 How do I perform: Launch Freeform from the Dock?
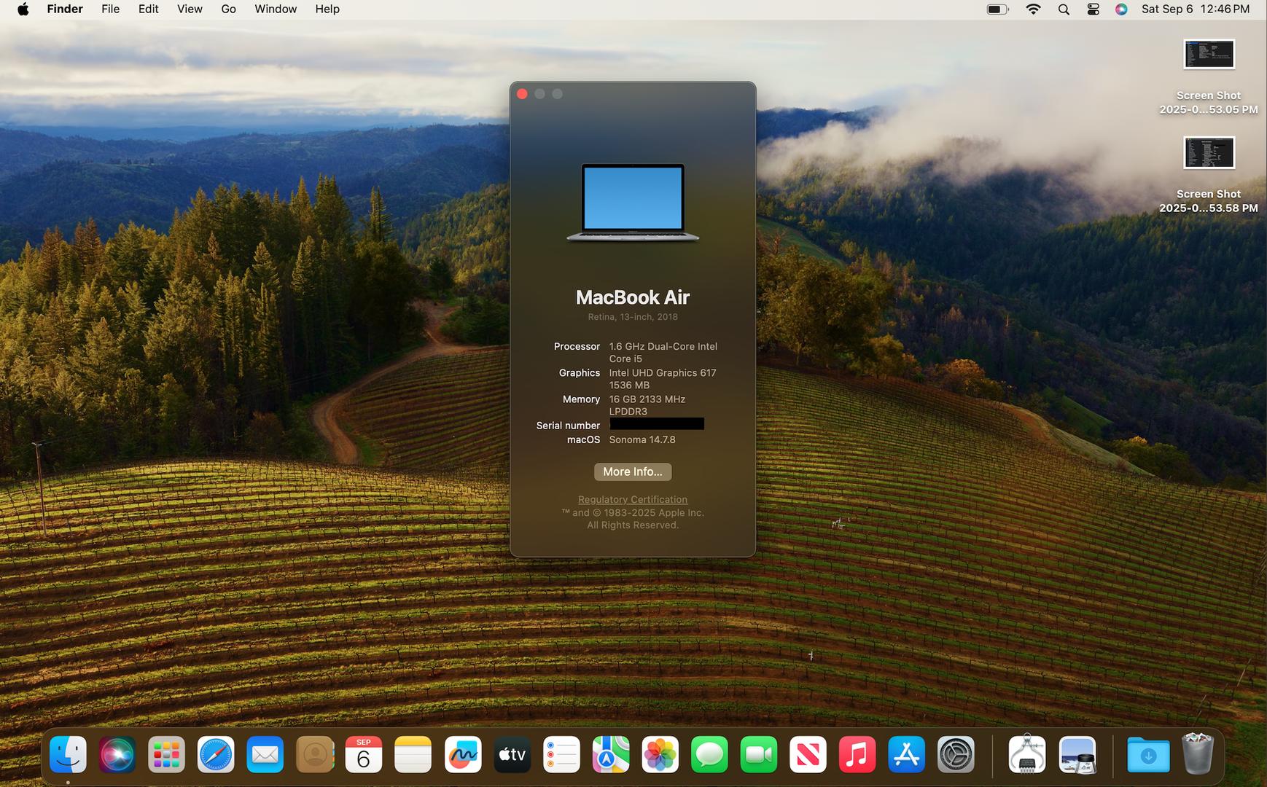(463, 754)
